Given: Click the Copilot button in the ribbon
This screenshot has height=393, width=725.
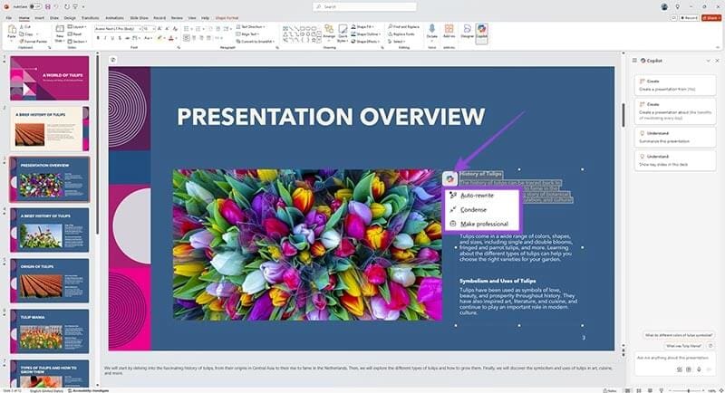Looking at the screenshot, I should 482,34.
